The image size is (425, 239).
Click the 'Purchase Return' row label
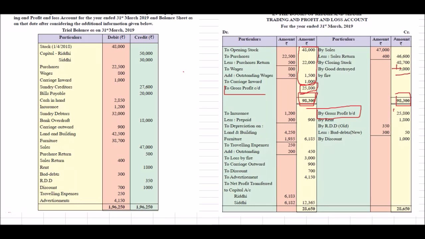[55, 154]
